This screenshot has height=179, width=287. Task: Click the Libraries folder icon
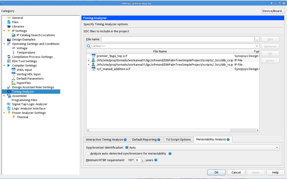coord(9,26)
